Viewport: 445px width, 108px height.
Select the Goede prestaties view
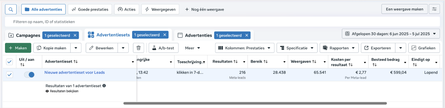point(90,9)
